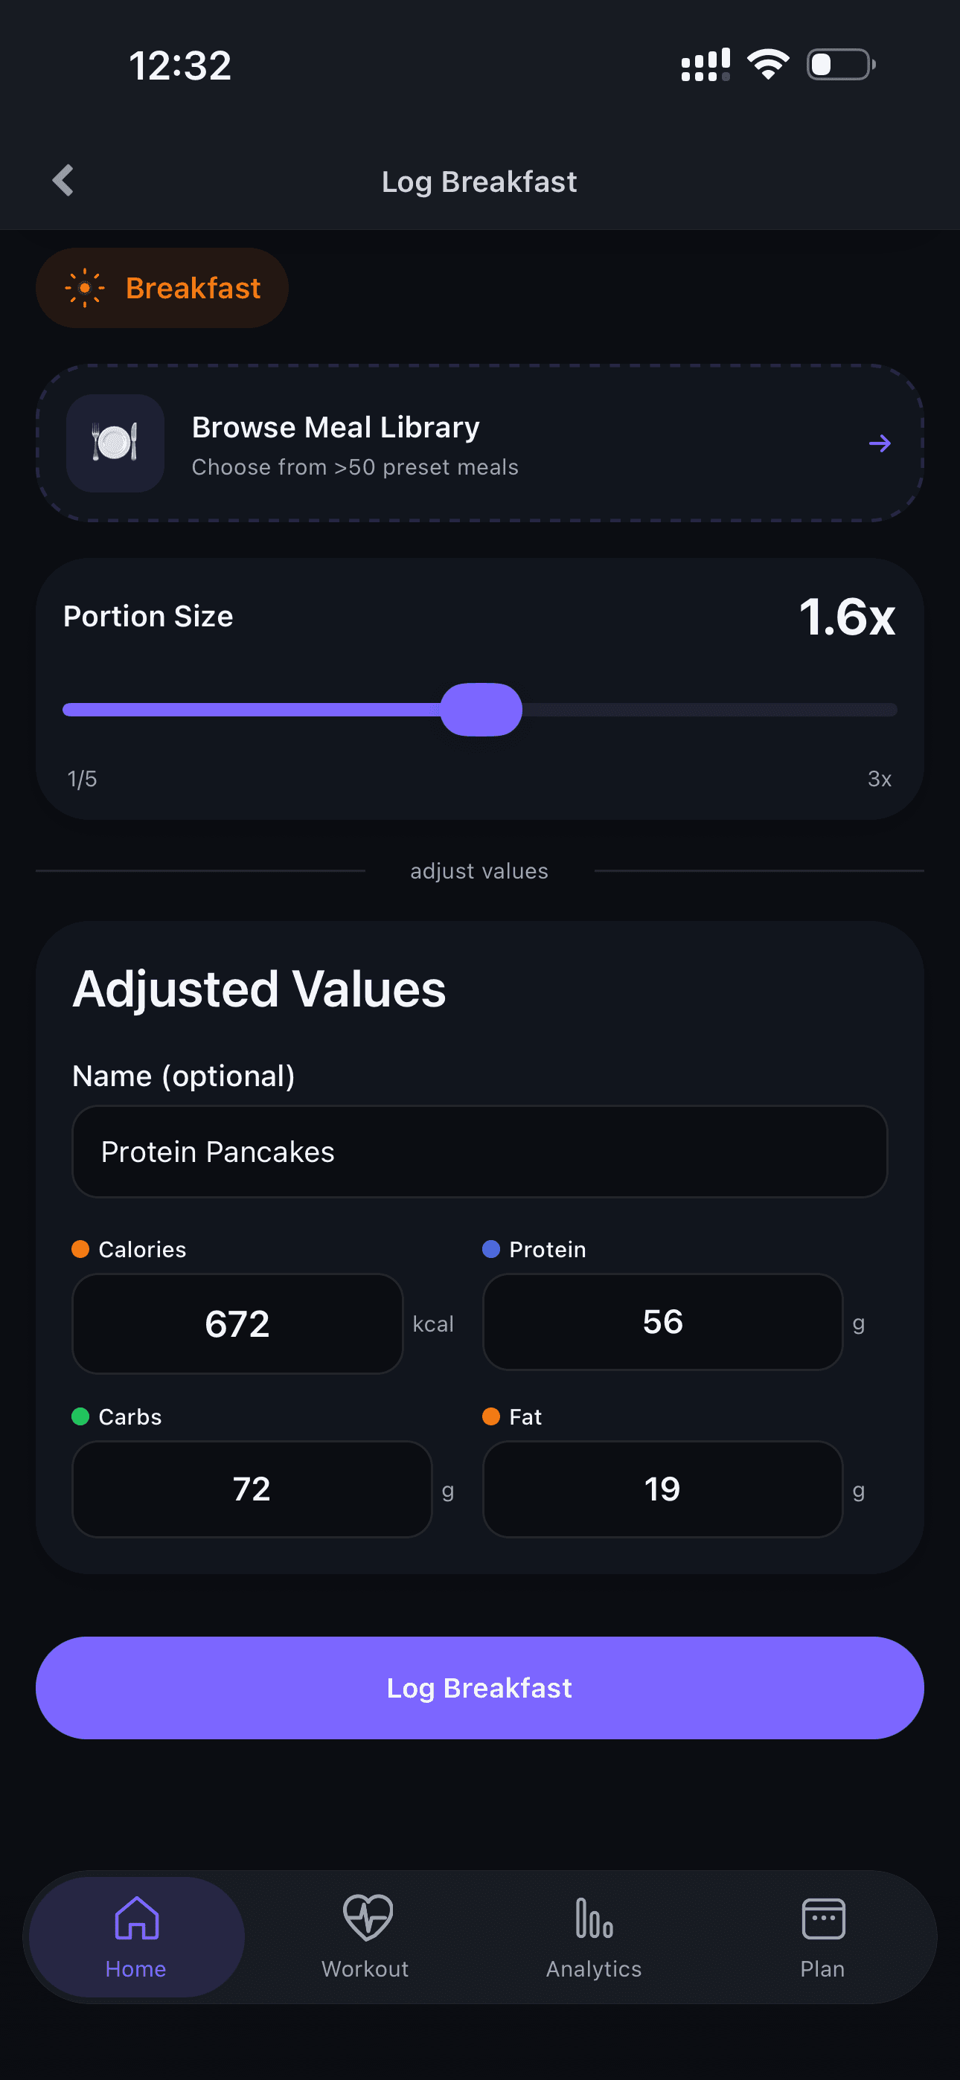Click the Portion Size slider handle
The height and width of the screenshot is (2080, 960).
pos(481,710)
